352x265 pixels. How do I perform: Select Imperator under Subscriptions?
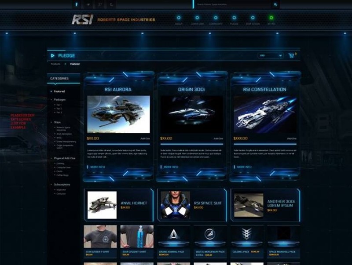click(61, 190)
